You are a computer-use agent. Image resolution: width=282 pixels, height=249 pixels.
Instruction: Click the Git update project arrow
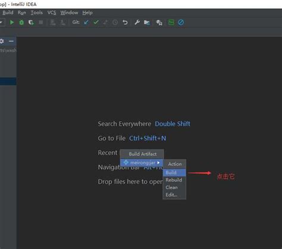click(x=86, y=23)
